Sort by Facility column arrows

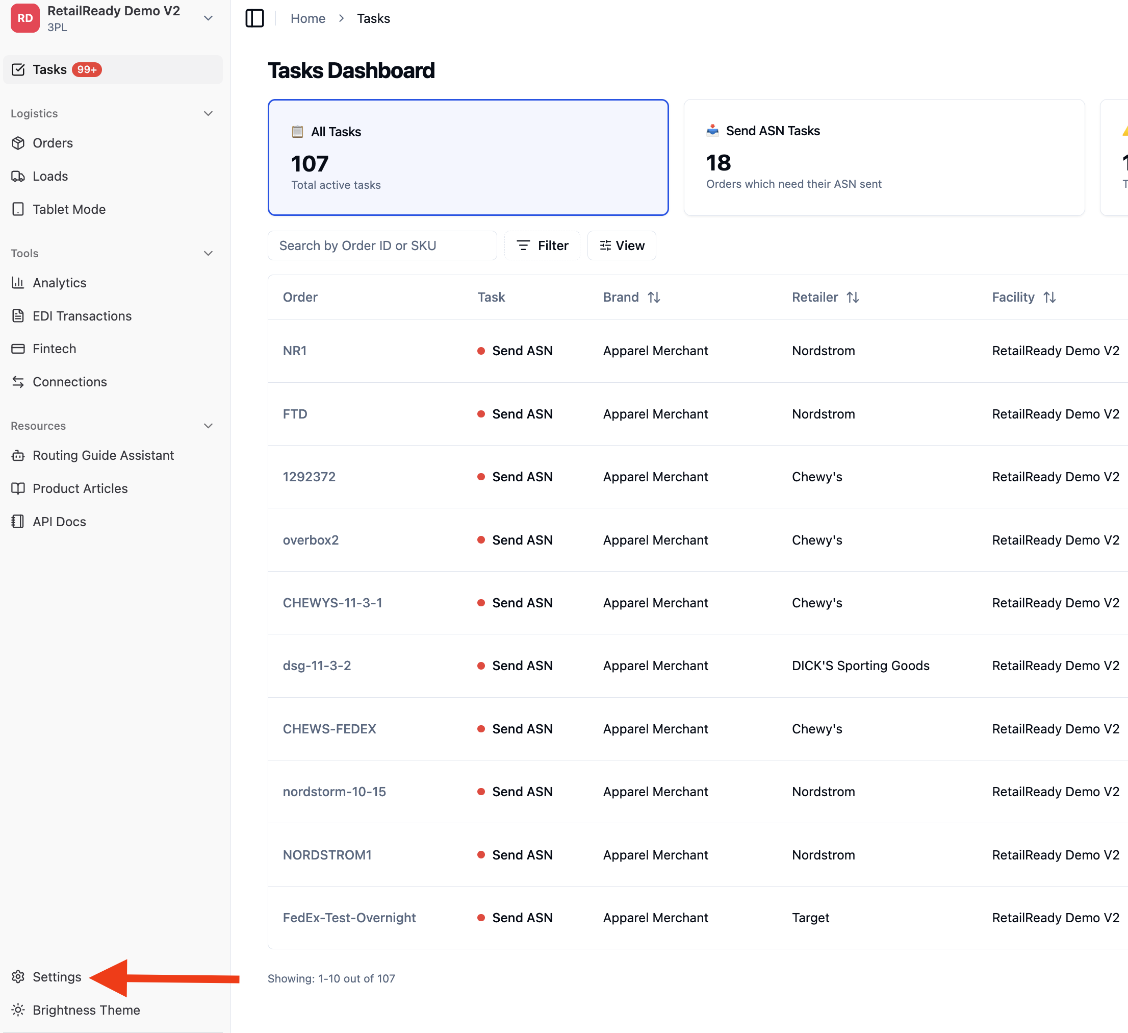coord(1049,297)
